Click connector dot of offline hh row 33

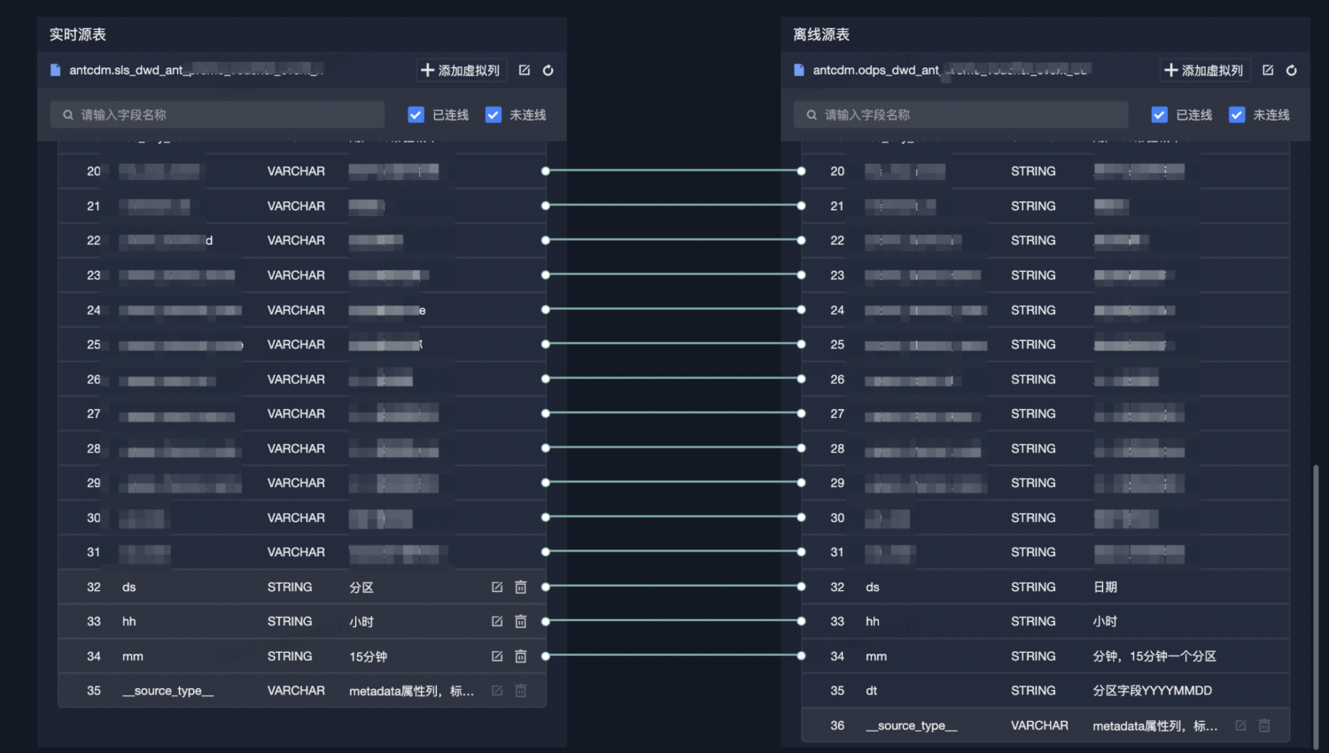pos(801,621)
